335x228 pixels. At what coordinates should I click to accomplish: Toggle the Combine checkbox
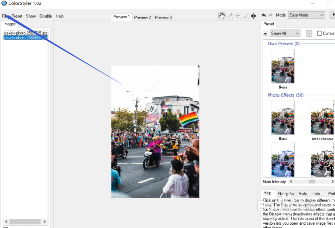tap(319, 34)
